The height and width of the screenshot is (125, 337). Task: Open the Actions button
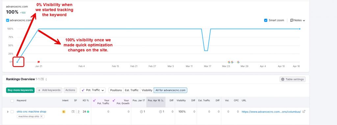click(x=70, y=90)
